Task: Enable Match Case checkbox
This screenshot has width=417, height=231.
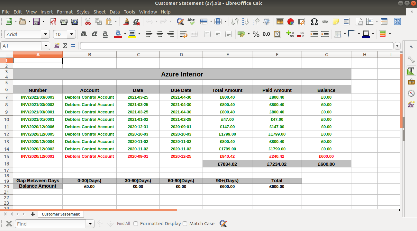Action: 185,224
